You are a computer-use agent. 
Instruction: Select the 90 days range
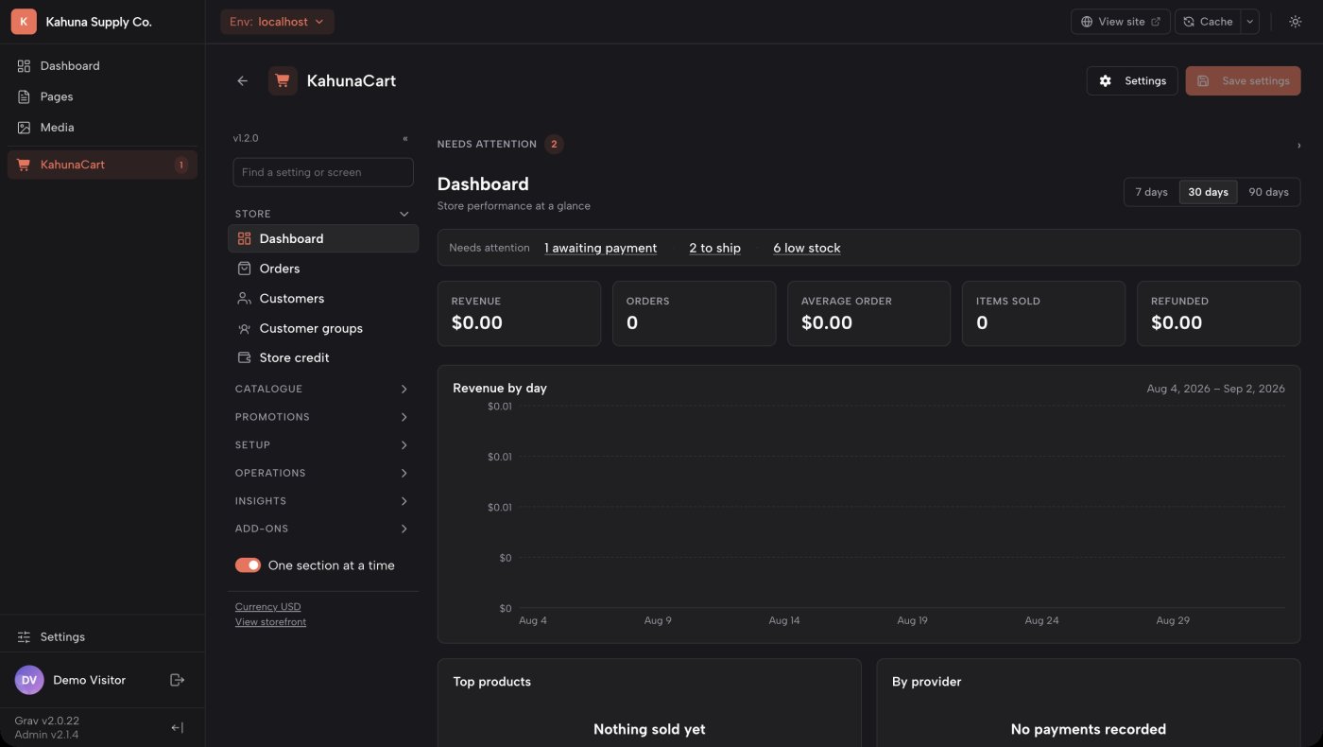(x=1268, y=192)
